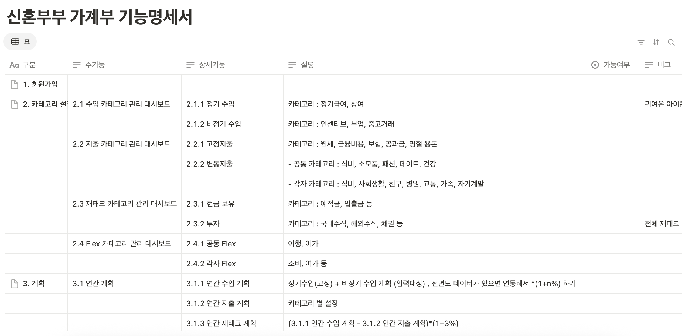Click page icon beside 1. 회원가입
The image size is (682, 336).
(x=14, y=84)
